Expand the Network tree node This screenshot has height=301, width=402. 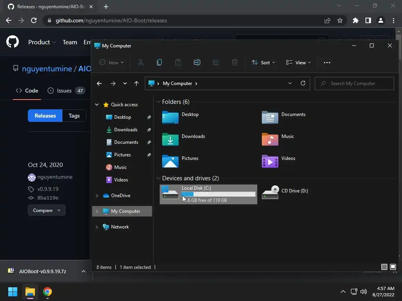(x=97, y=227)
